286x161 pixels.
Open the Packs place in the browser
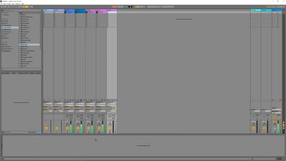[x=6, y=45]
